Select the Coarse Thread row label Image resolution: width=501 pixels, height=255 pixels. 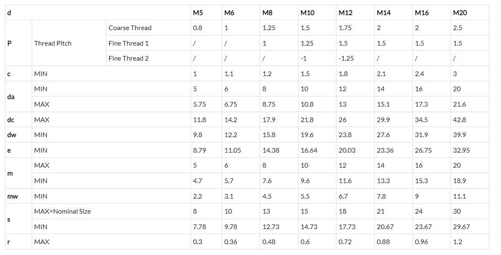(x=130, y=28)
